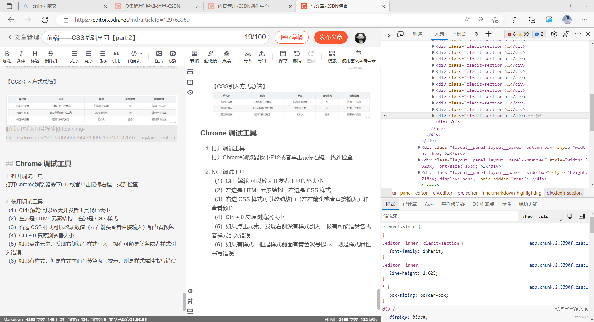The height and width of the screenshot is (322, 594).
Task: Undo last edit (撤销)
Action: tap(297, 57)
